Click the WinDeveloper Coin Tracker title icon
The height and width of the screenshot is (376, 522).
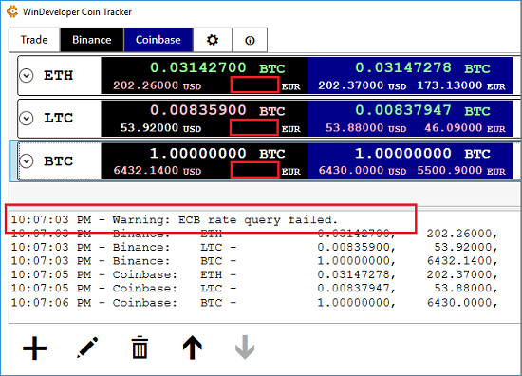(x=12, y=11)
